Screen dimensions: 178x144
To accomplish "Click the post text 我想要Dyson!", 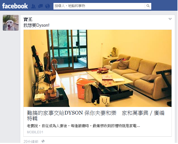I will (37, 25).
